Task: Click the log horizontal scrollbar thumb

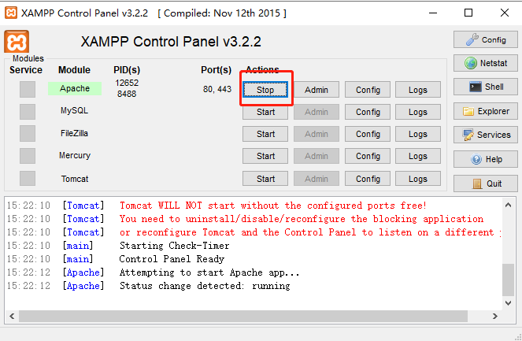Action: pyautogui.click(x=243, y=316)
